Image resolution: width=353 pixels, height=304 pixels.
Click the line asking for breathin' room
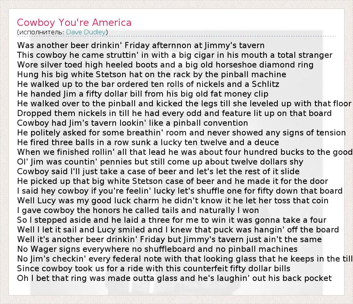[x=182, y=133]
